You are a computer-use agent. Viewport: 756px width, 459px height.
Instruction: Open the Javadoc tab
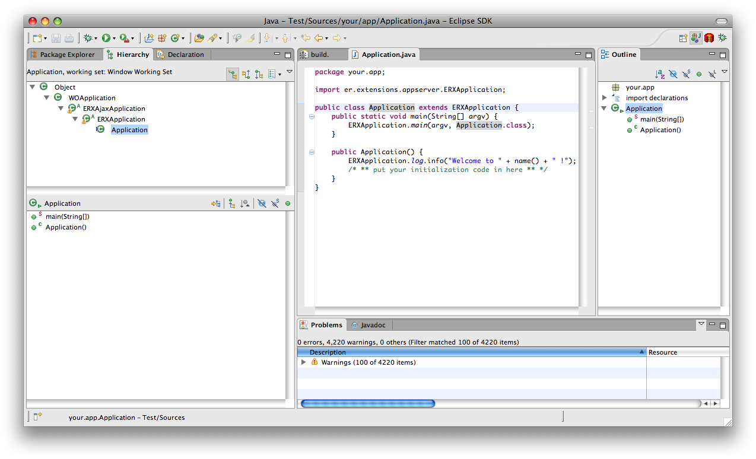(373, 325)
